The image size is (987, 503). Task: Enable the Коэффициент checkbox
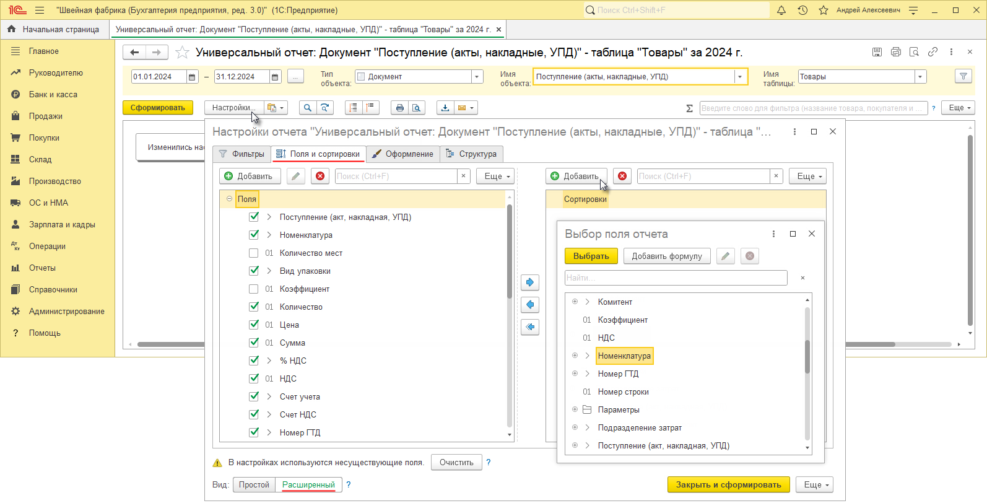[254, 289]
